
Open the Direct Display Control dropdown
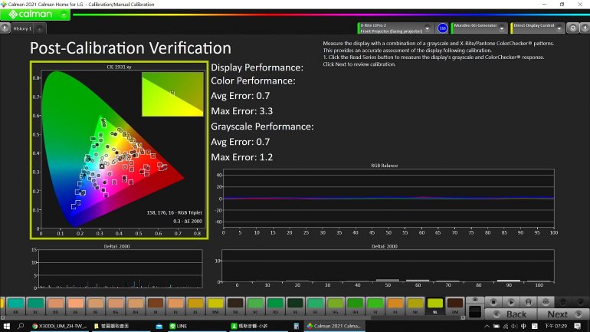point(559,28)
